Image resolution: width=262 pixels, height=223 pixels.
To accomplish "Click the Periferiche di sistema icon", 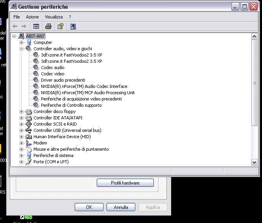I will point(29,155).
